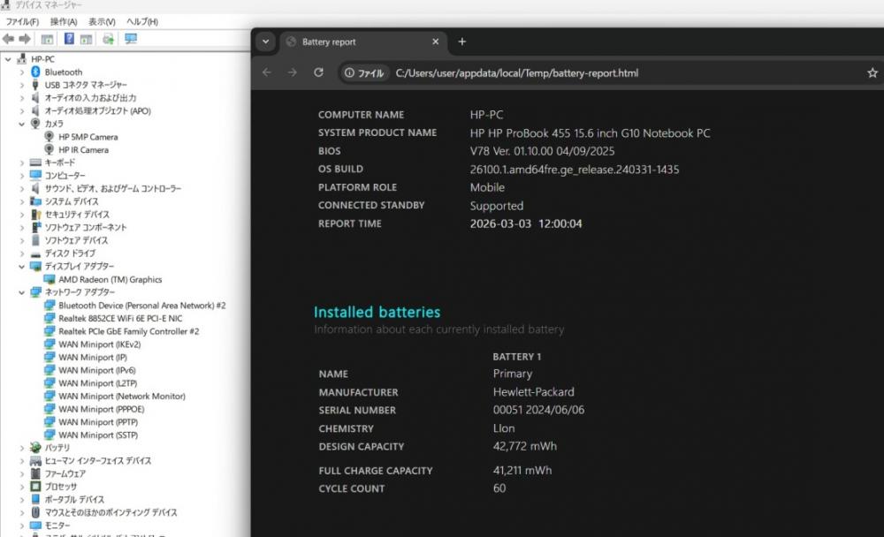Click the ファイル site info chip
Viewport: 884px width, 537px height.
364,73
